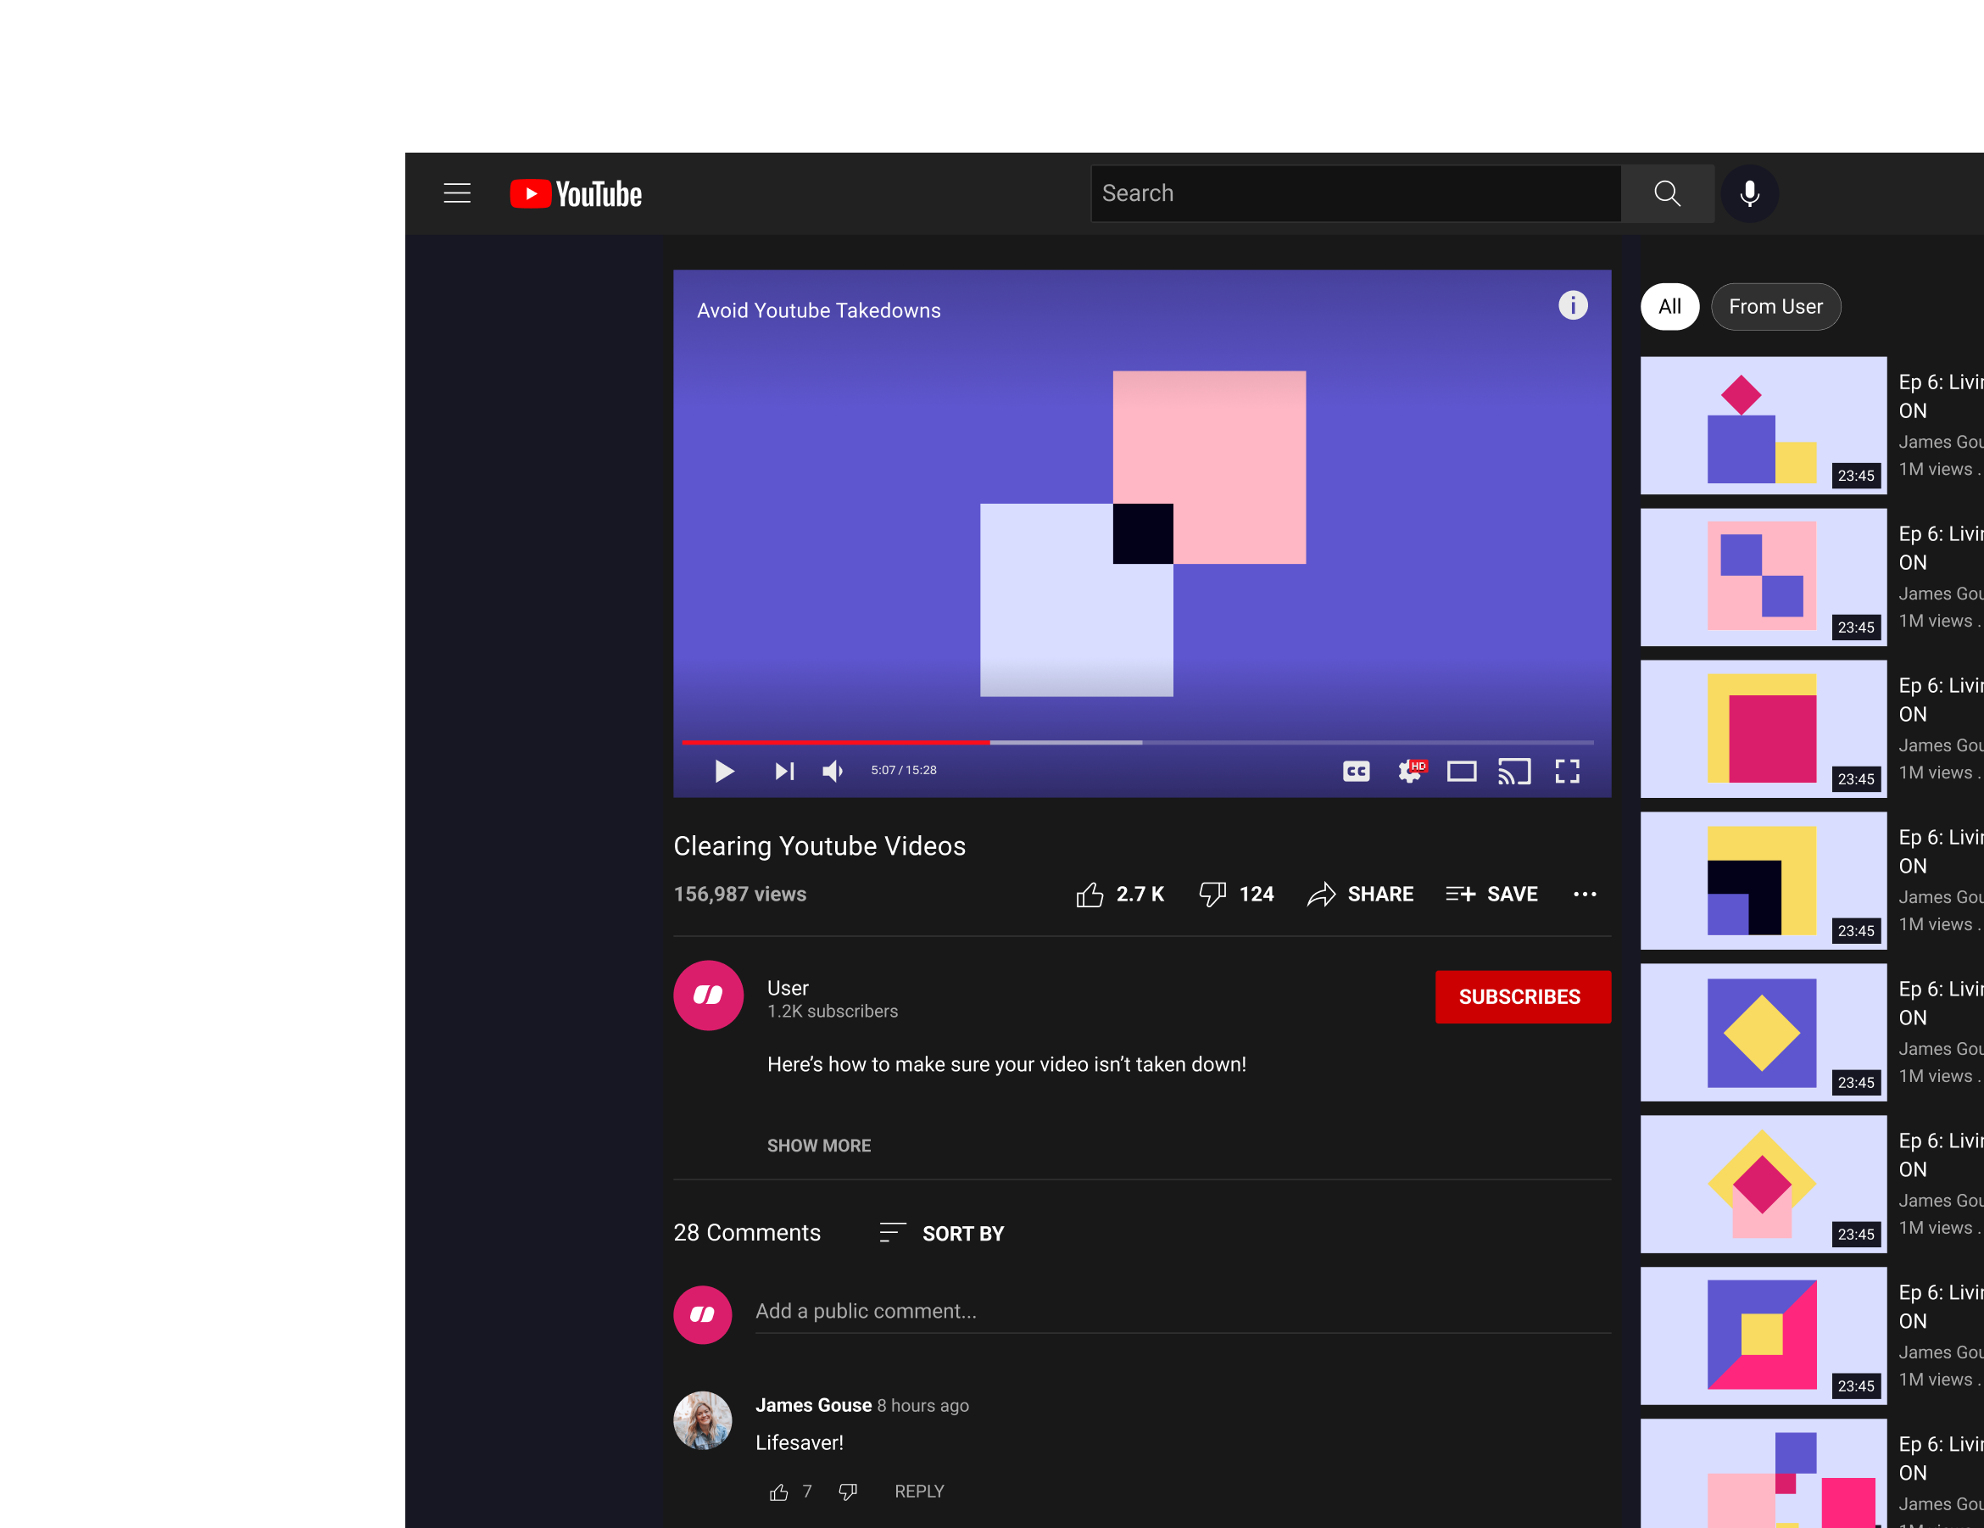Image resolution: width=1984 pixels, height=1528 pixels.
Task: Click the Clearing Youtube Videos title
Action: coord(818,845)
